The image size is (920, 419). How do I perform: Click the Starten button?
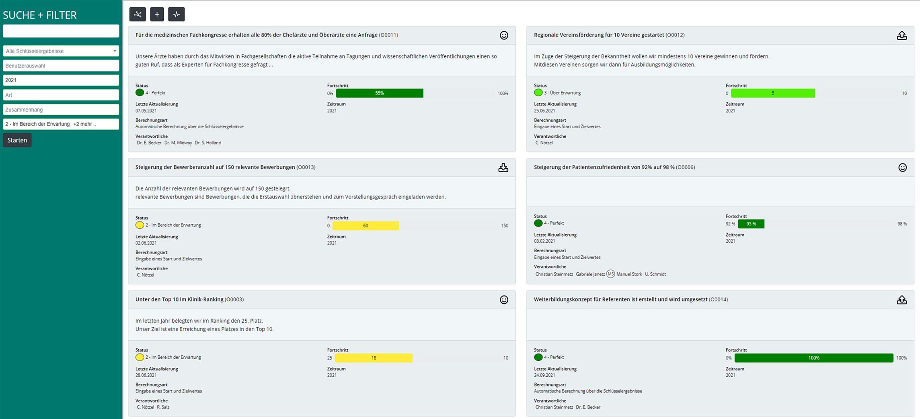[x=17, y=140]
